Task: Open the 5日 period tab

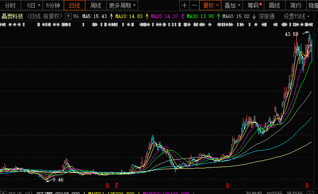Action: [x=33, y=5]
